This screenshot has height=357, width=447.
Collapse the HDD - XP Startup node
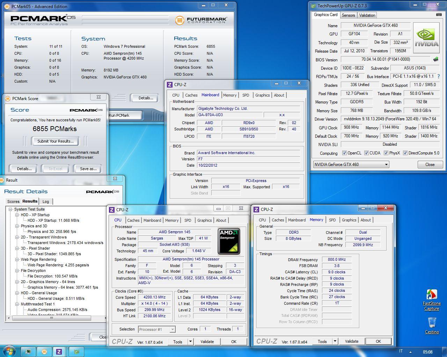tap(17, 215)
